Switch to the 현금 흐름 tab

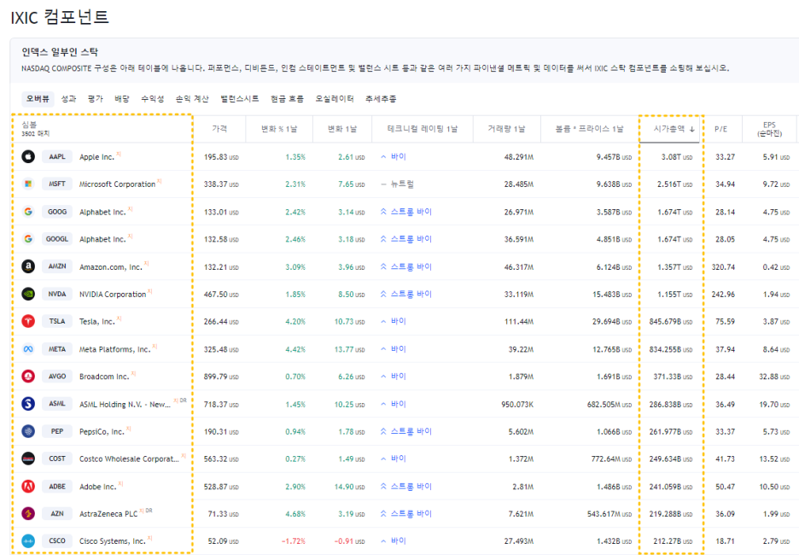[287, 99]
